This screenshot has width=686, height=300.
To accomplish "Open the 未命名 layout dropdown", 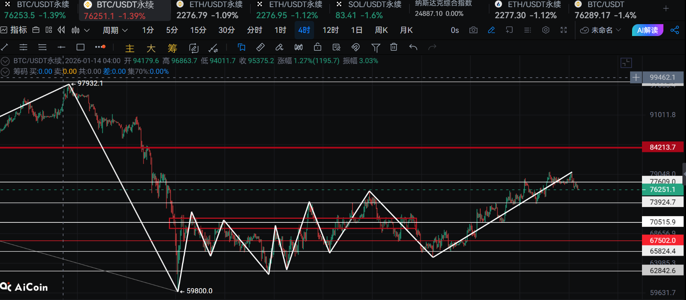I will pyautogui.click(x=601, y=30).
